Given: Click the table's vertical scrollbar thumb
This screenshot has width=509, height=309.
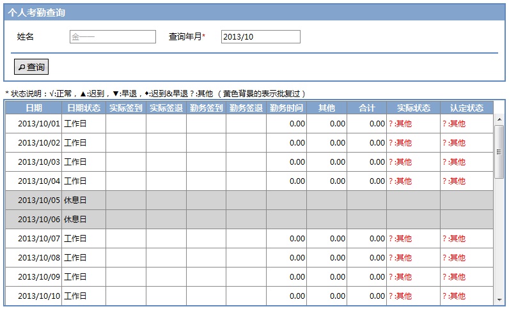Looking at the screenshot, I should point(499,151).
